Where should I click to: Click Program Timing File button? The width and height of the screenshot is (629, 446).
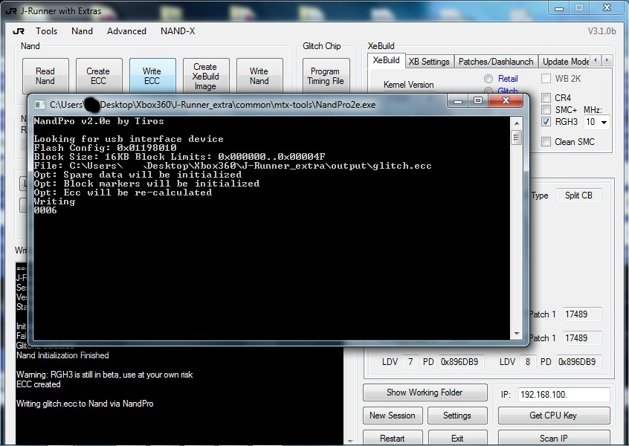coord(326,76)
